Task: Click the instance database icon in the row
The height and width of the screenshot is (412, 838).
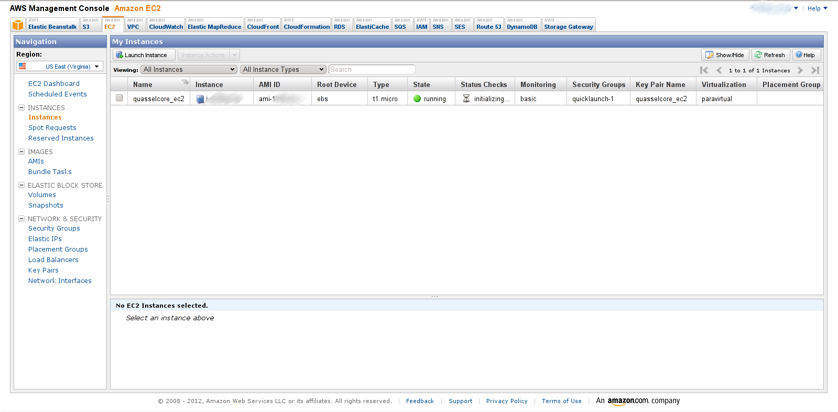Action: 200,99
